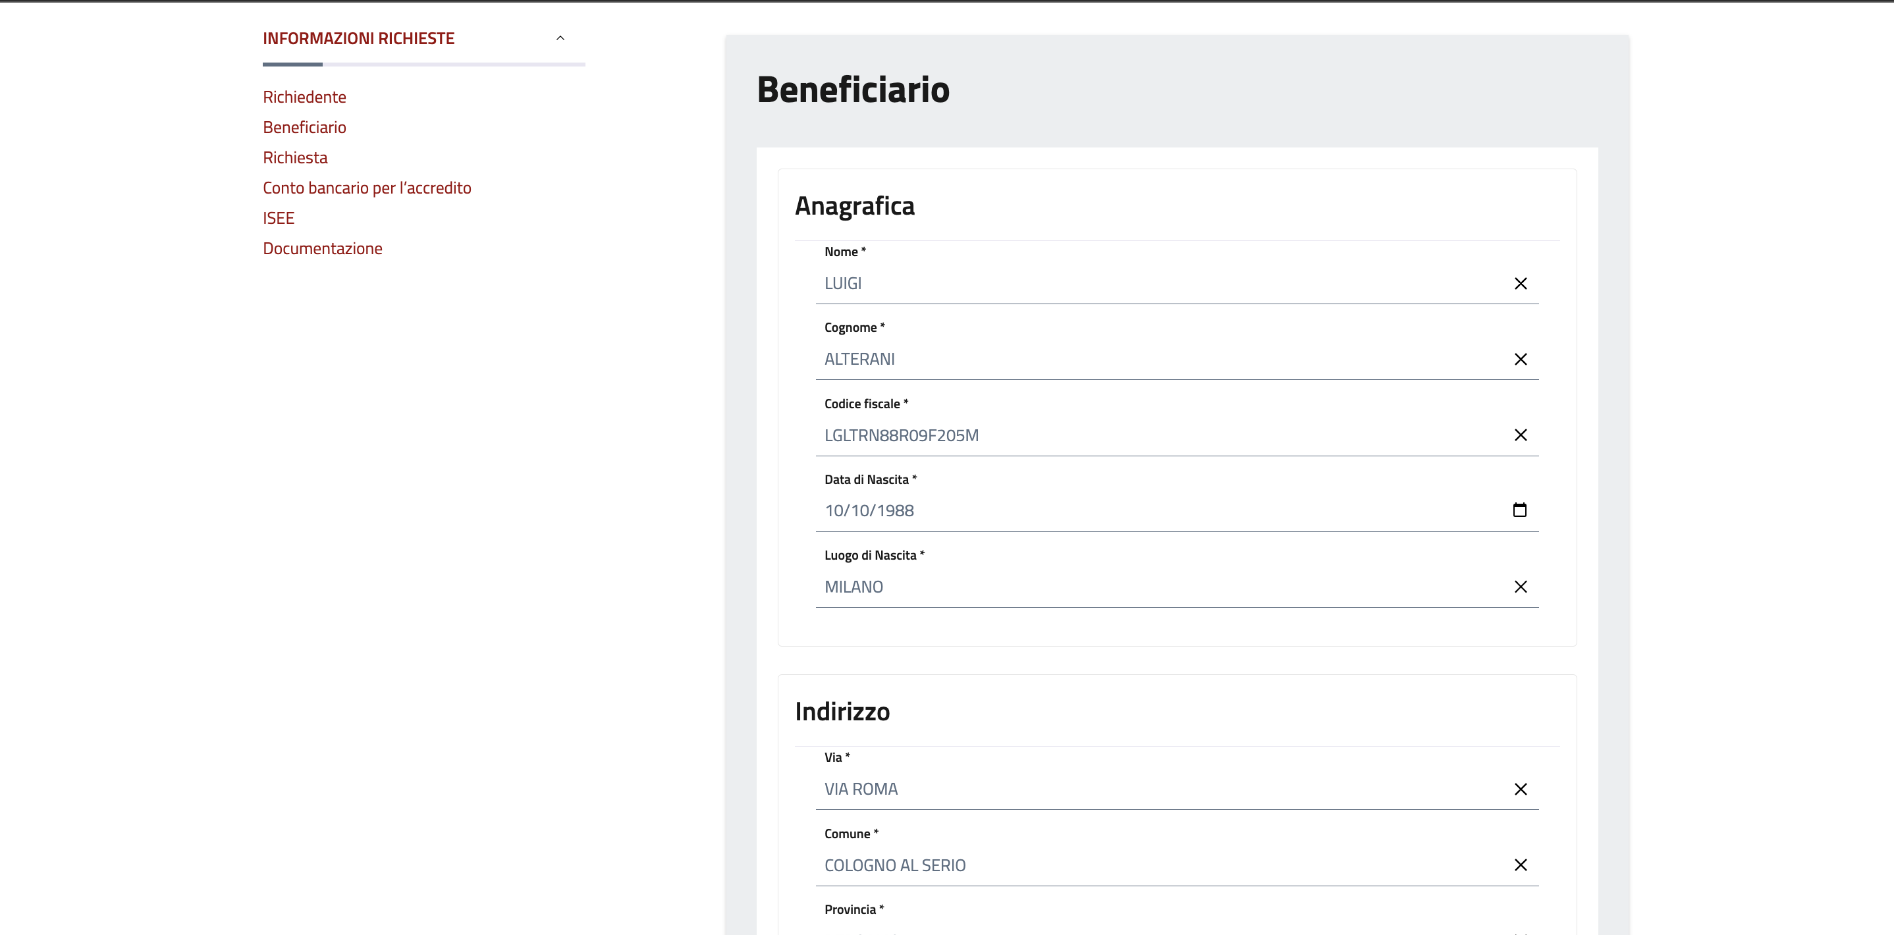Click the Informazioni Richieste section header
Viewport: 1894px width, 935px height.
click(x=359, y=38)
